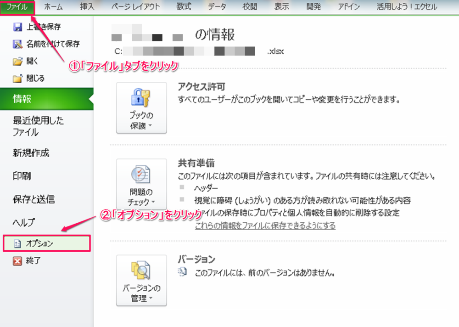Select 新規作成 in the left sidebar
Image resolution: width=459 pixels, height=327 pixels.
click(31, 153)
